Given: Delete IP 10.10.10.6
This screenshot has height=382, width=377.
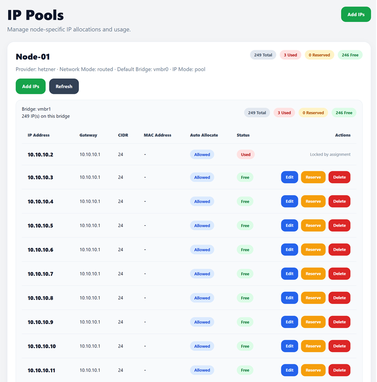Looking at the screenshot, I should [339, 250].
